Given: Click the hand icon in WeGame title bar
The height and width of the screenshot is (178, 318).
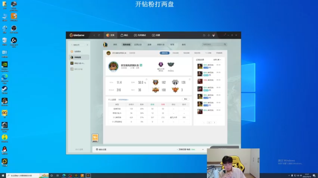Looking at the screenshot, I should [x=204, y=35].
